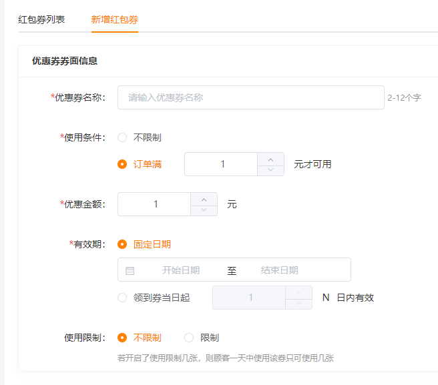Select the 订单满 radio option
Viewport: 438px width, 385px height.
(122, 164)
